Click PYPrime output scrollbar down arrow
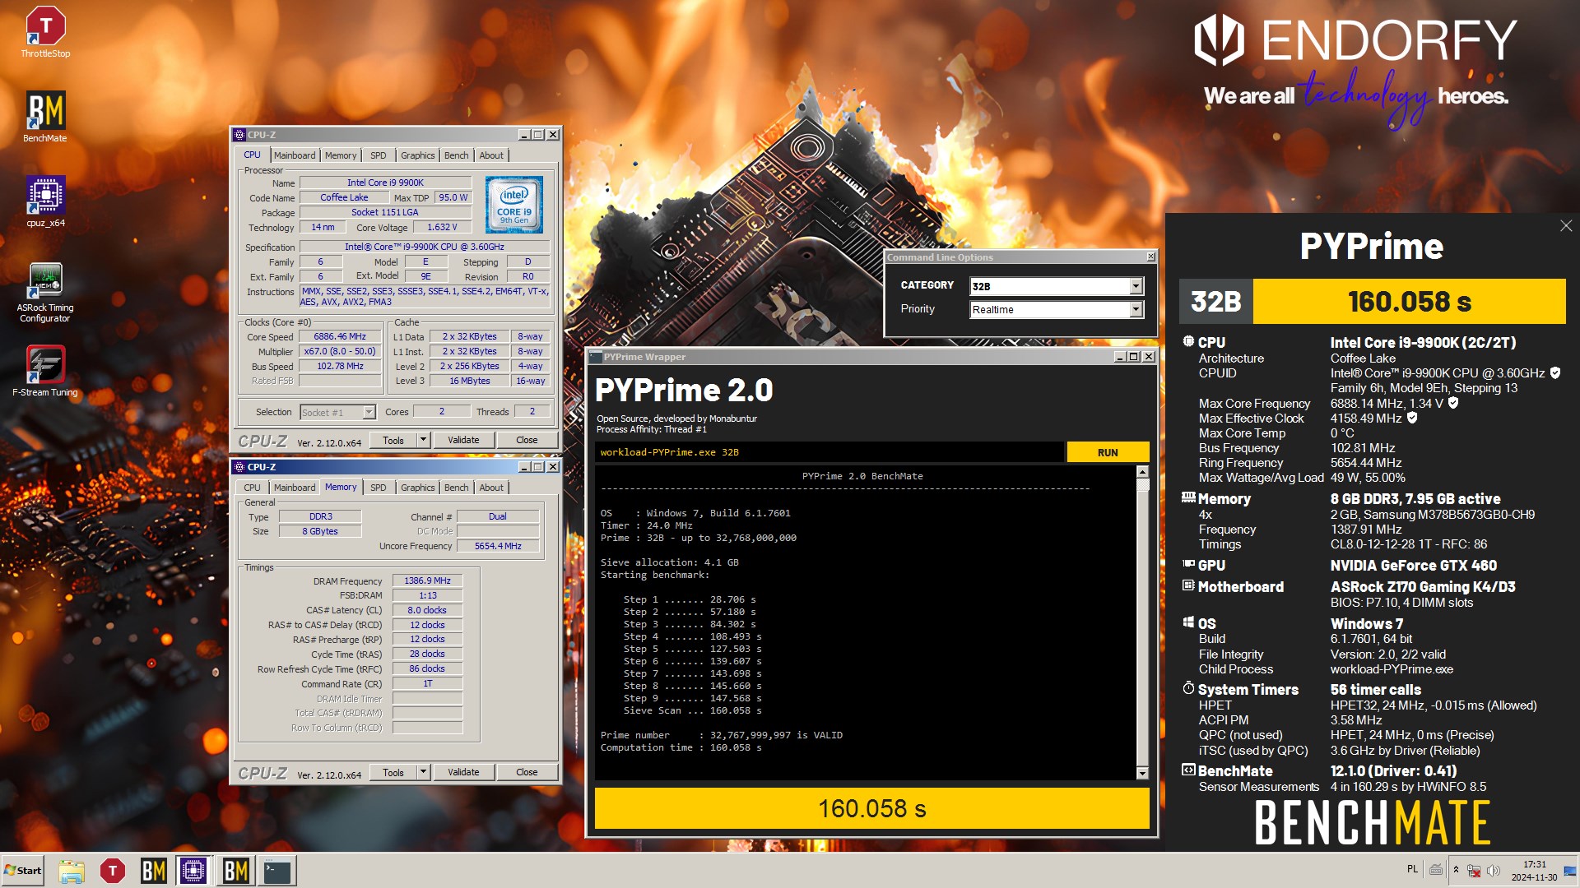The width and height of the screenshot is (1580, 888). pyautogui.click(x=1142, y=773)
